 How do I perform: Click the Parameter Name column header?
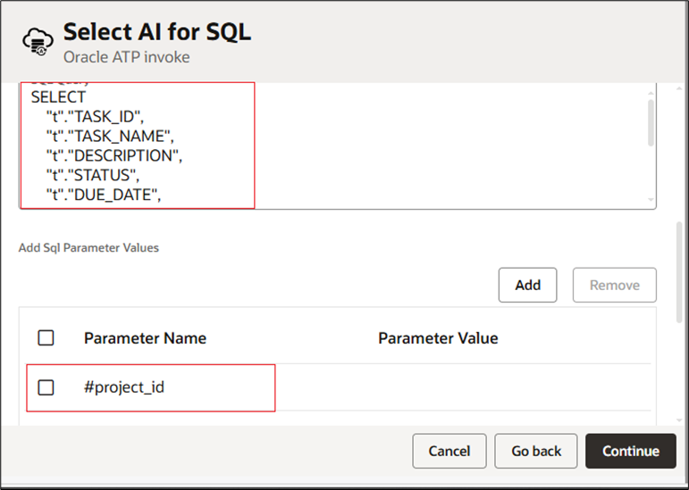[145, 338]
